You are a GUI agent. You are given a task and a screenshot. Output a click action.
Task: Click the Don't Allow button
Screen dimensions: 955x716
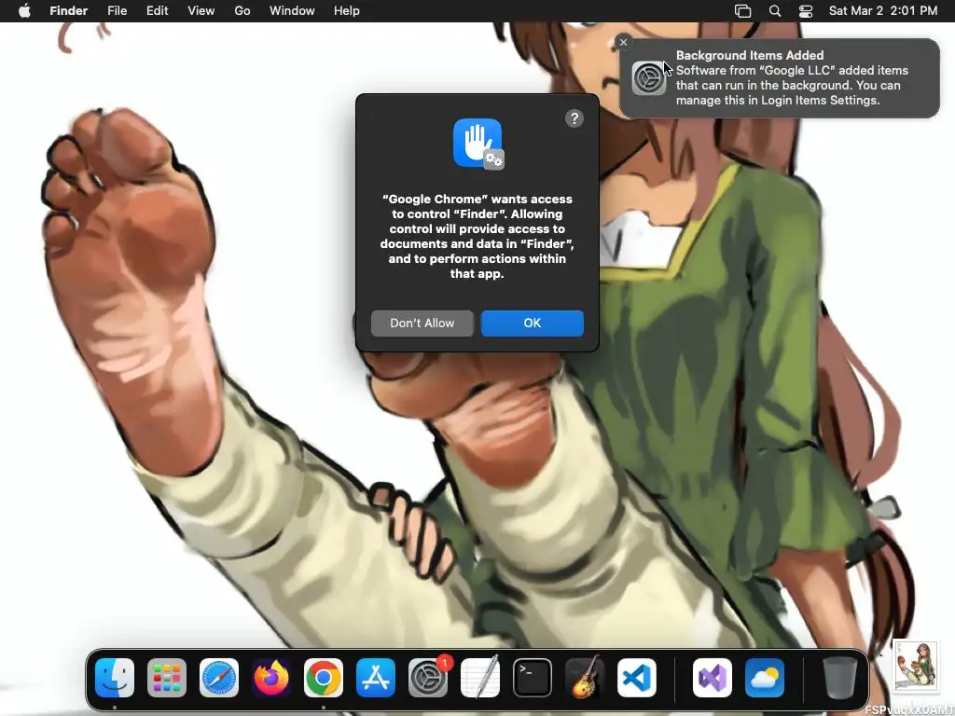point(422,324)
